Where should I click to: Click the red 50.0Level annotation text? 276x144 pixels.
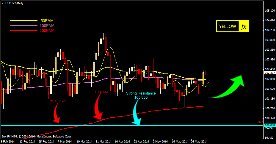58,101
